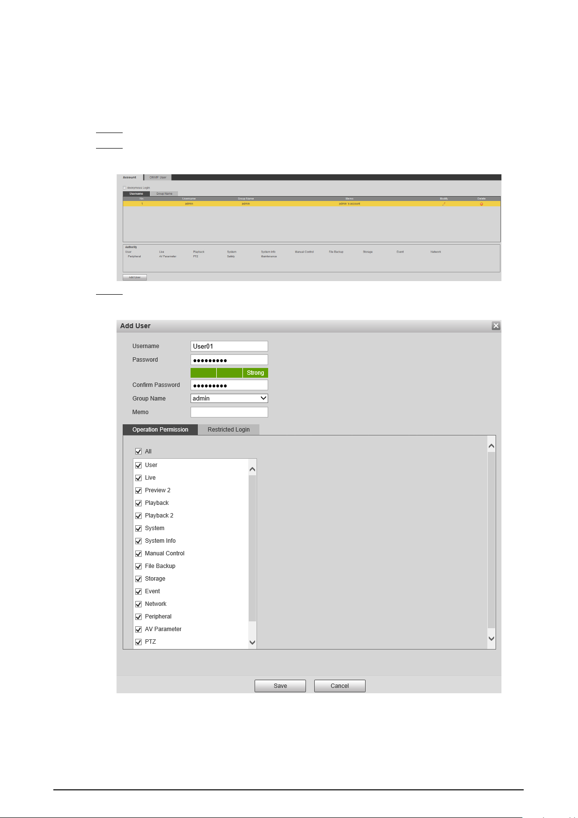Click the Safety authority entry
The image size is (578, 818).
[x=231, y=256]
